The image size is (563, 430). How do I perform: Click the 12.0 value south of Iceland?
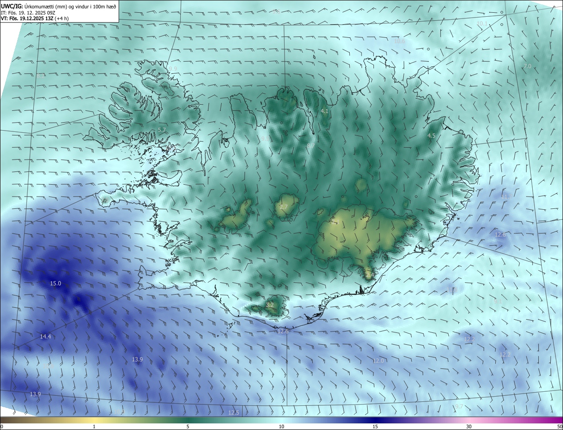[x=378, y=361]
